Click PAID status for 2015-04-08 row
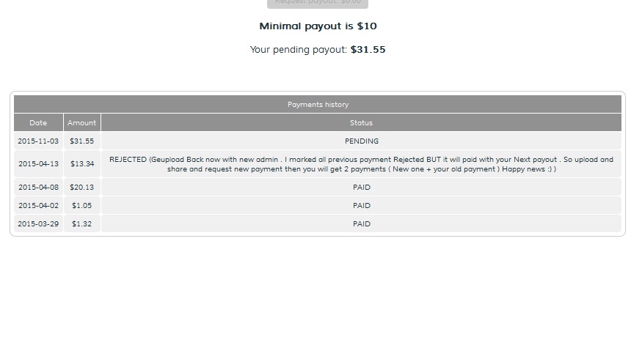The height and width of the screenshot is (337, 631). tap(361, 187)
